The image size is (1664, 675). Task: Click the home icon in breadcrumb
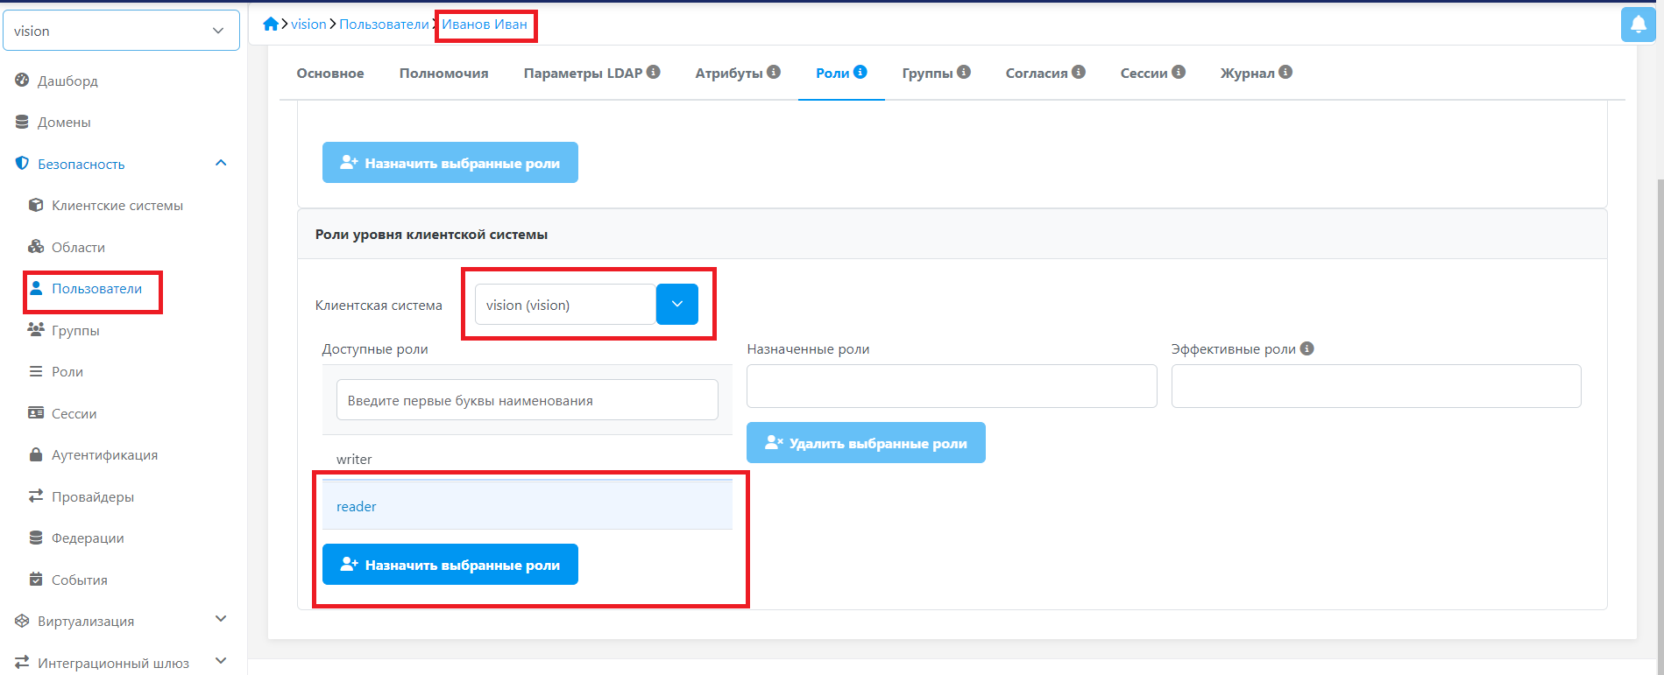[271, 25]
